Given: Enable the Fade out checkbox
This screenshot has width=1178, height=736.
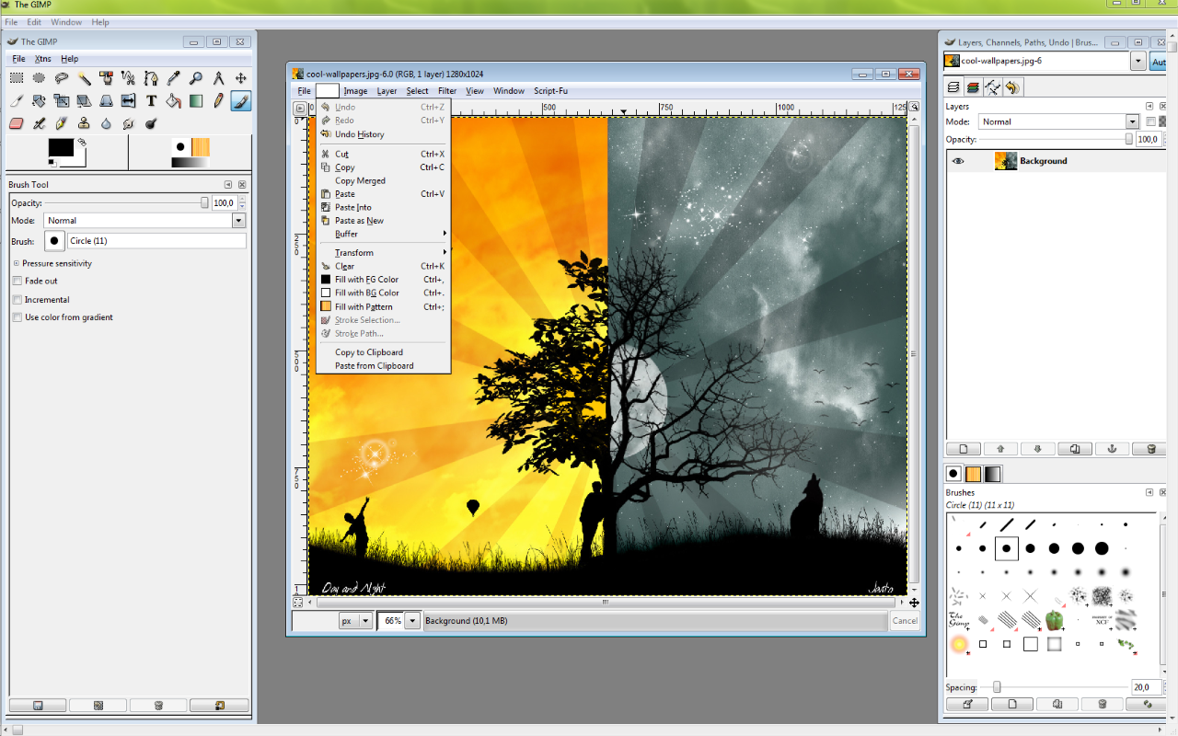Looking at the screenshot, I should click(17, 282).
